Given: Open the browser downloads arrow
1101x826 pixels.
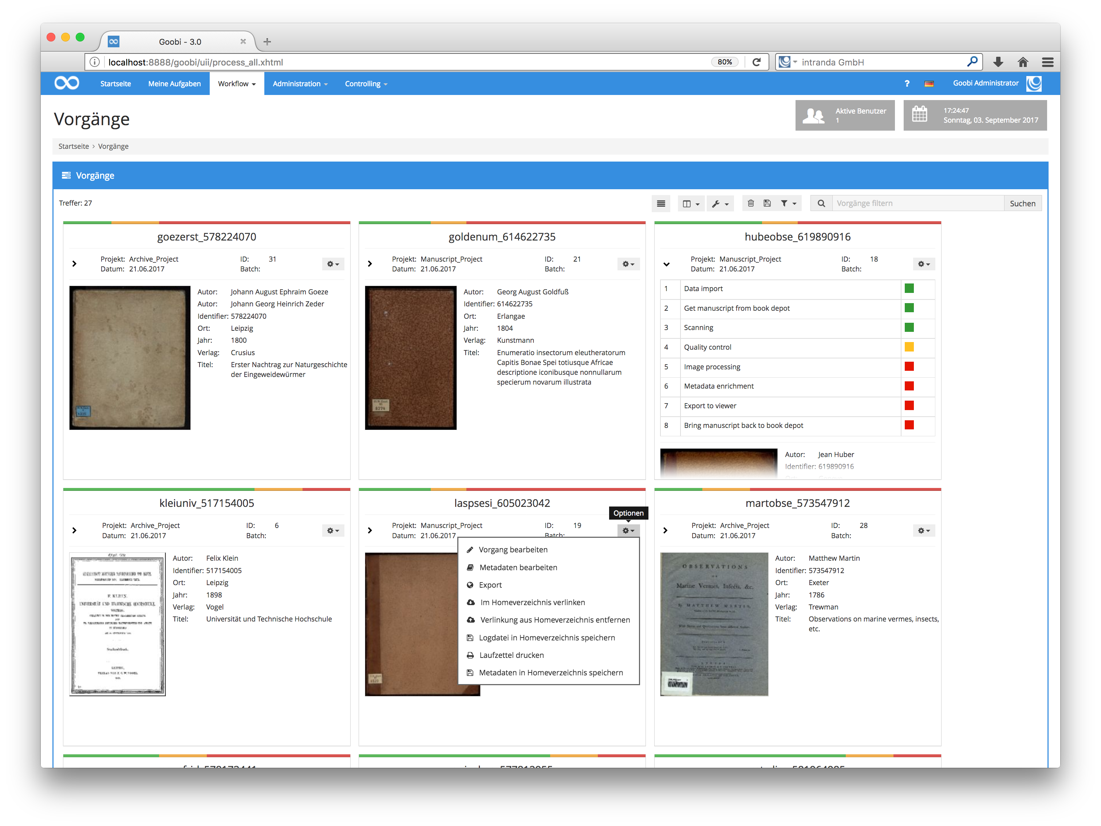Looking at the screenshot, I should tap(998, 62).
